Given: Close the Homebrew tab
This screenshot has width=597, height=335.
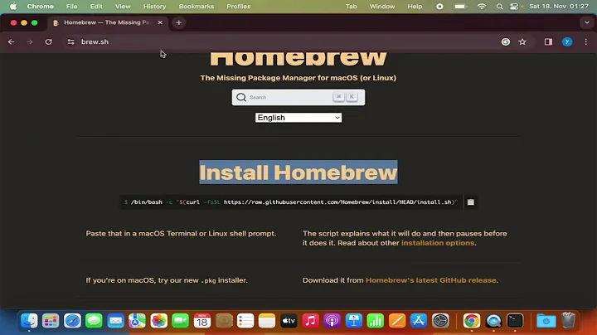Looking at the screenshot, I should [160, 22].
